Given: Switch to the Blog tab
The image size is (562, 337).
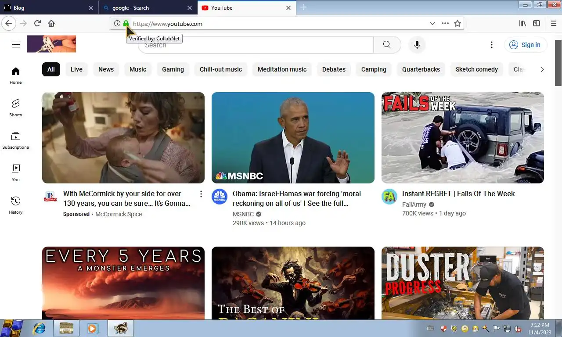Looking at the screenshot, I should coord(49,7).
